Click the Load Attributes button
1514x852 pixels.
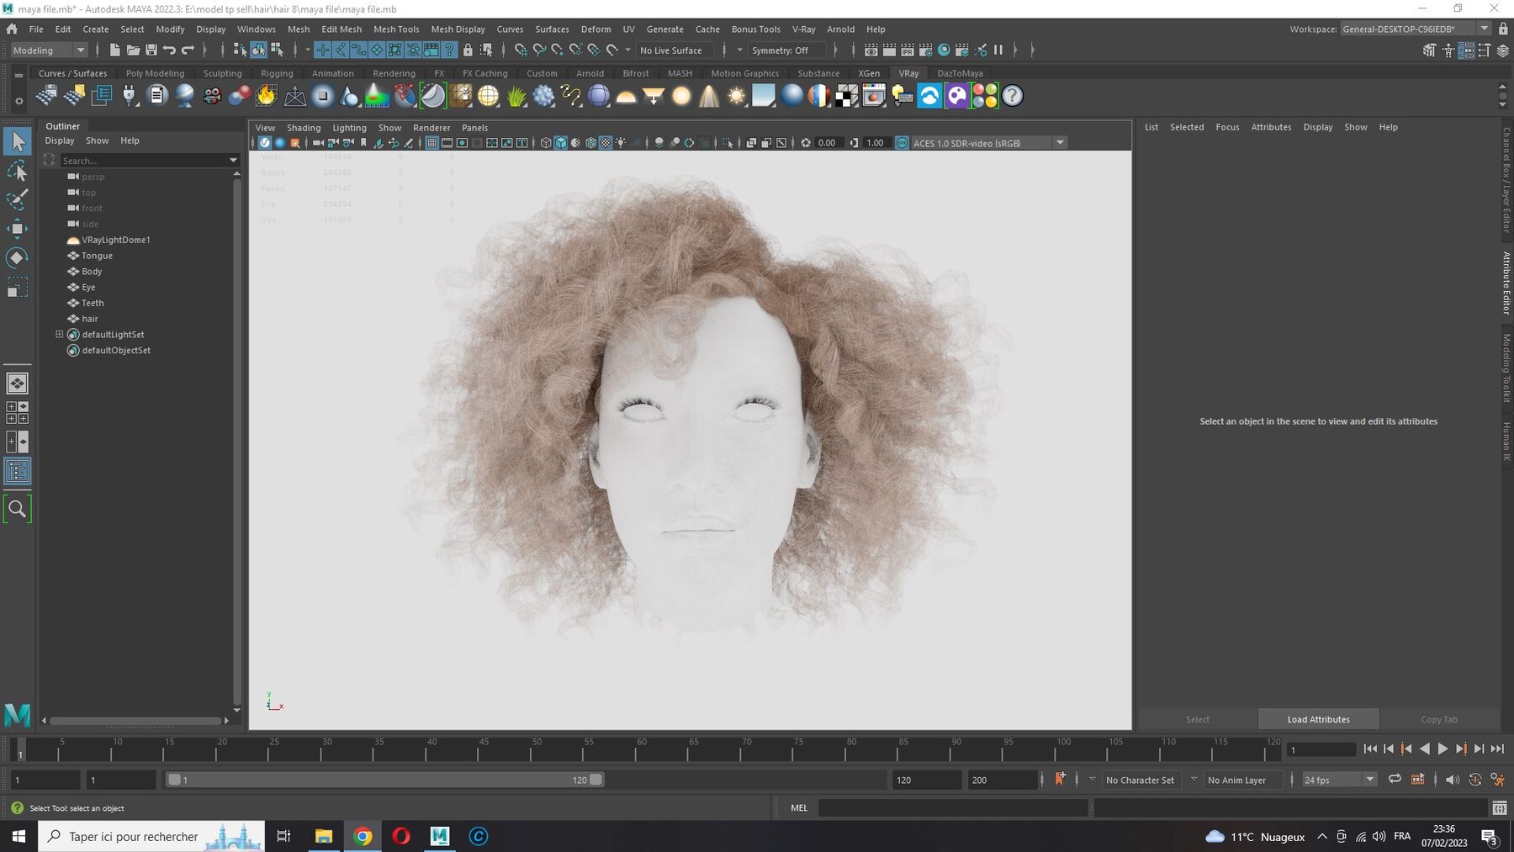click(x=1318, y=719)
